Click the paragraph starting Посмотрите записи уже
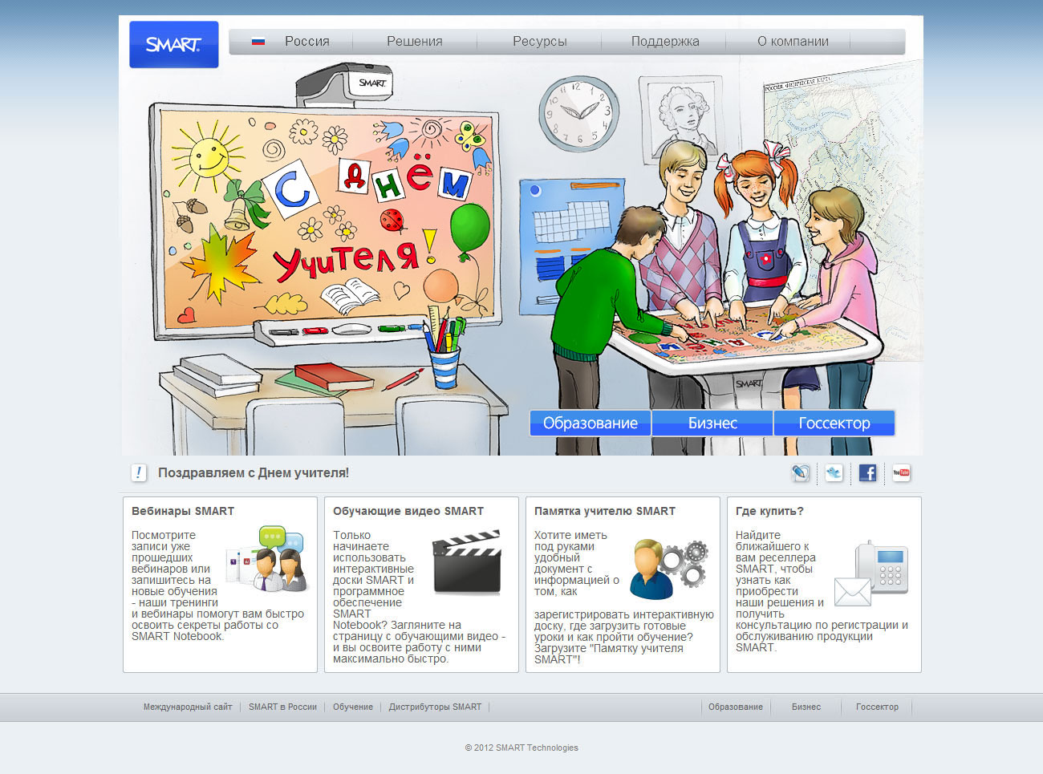The image size is (1043, 774). click(218, 586)
